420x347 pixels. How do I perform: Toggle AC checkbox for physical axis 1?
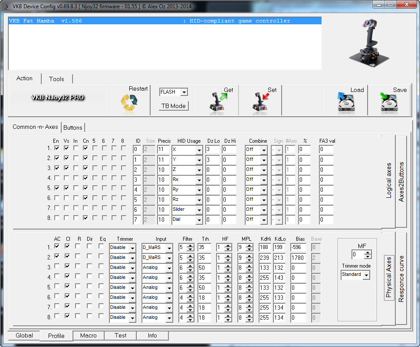pos(57,246)
